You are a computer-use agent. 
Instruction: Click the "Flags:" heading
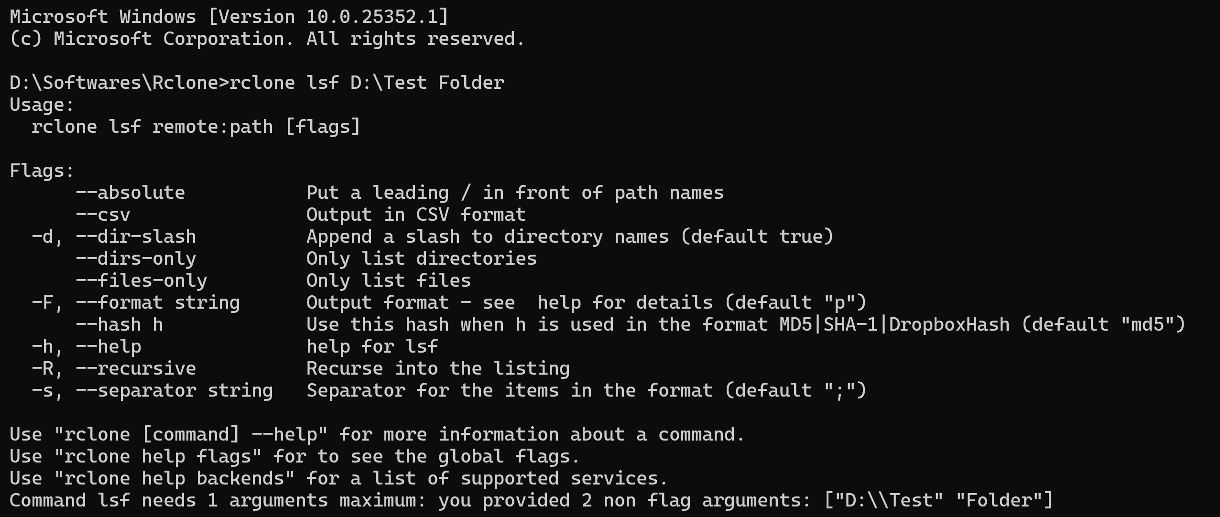point(42,171)
